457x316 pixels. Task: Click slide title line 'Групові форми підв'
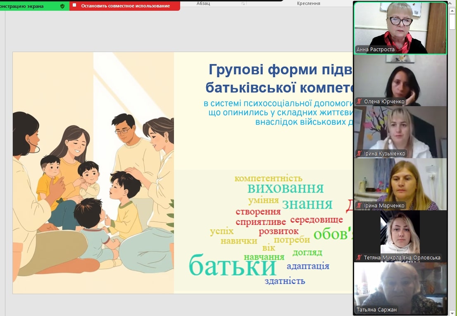pos(281,69)
